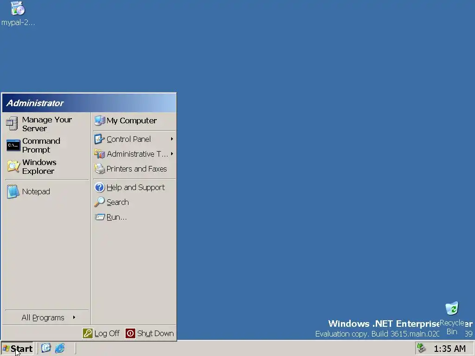
Task: Click the My Computer icon
Action: [99, 121]
